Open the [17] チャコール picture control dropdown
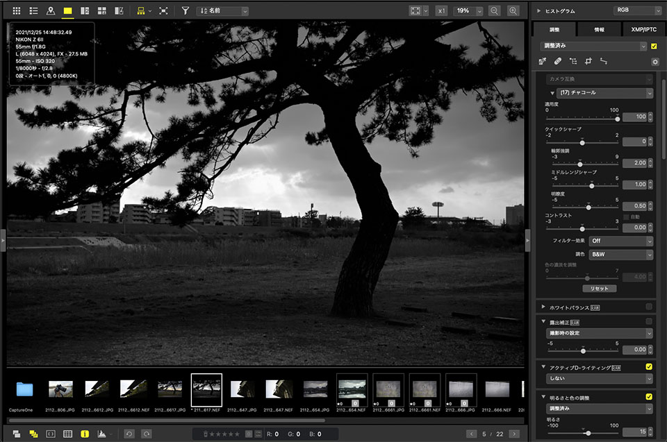Screen dimensions: 667x442 [x=604, y=93]
